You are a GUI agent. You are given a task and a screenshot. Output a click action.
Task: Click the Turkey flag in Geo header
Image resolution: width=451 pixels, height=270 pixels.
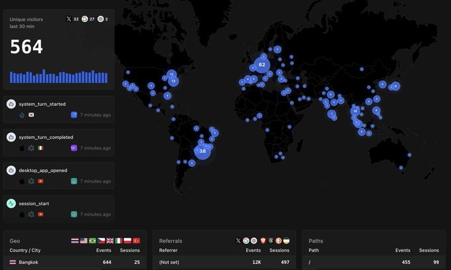(x=137, y=240)
